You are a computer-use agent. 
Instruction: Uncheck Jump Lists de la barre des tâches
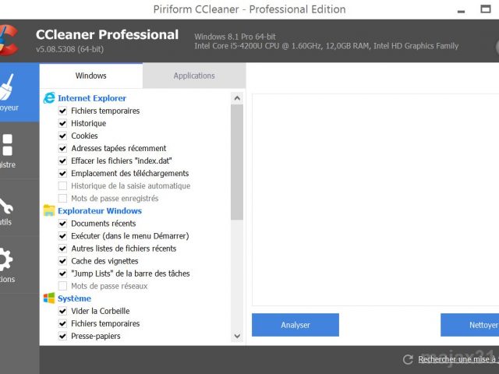click(62, 273)
